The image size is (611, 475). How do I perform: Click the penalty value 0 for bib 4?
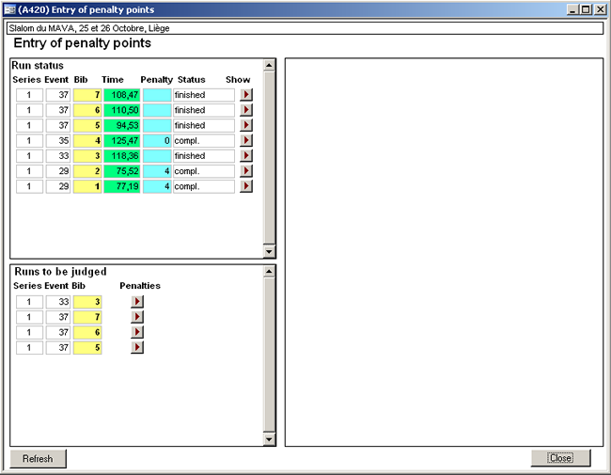[157, 140]
